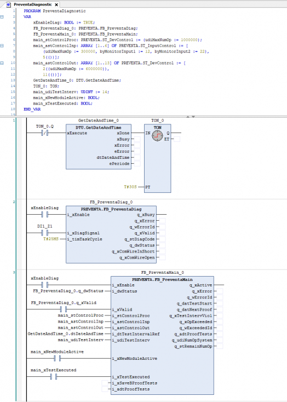Image resolution: width=287 pixels, height=402 pixels.
Task: Select the main_xTestExecuted contact
Action: coord(54,377)
